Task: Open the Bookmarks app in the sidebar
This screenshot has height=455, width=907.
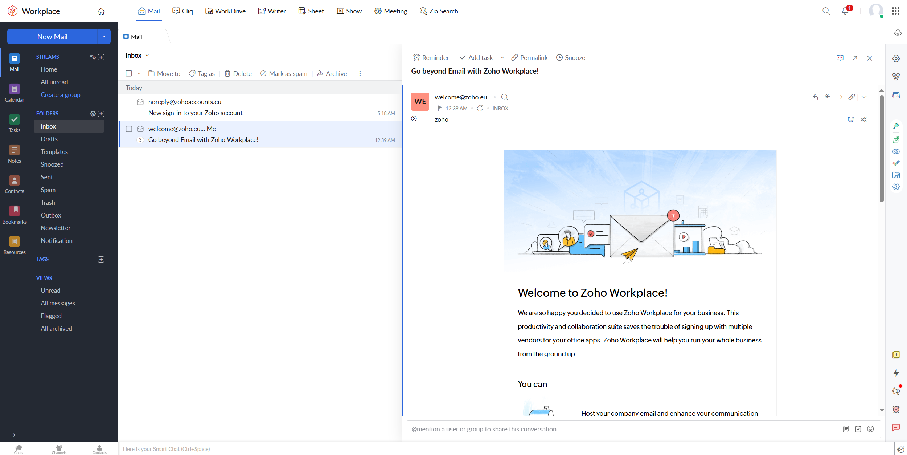Action: coord(15,215)
